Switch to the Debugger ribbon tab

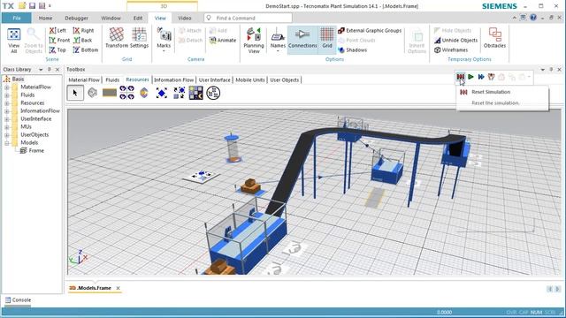[77, 18]
